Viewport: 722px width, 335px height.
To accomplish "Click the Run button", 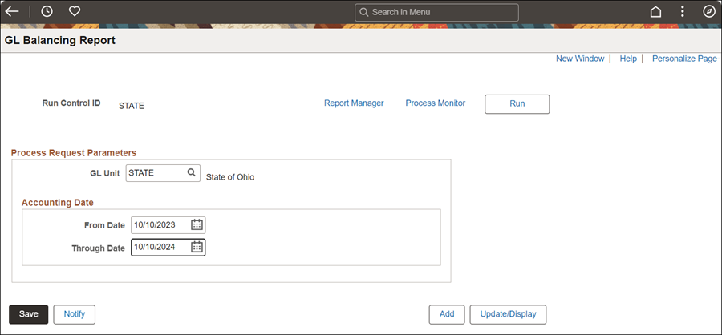I will 517,104.
